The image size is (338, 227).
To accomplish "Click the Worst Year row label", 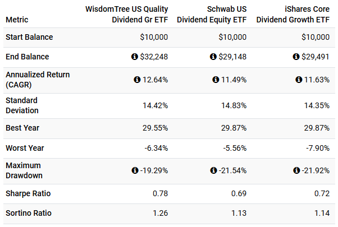I will [x=25, y=148].
